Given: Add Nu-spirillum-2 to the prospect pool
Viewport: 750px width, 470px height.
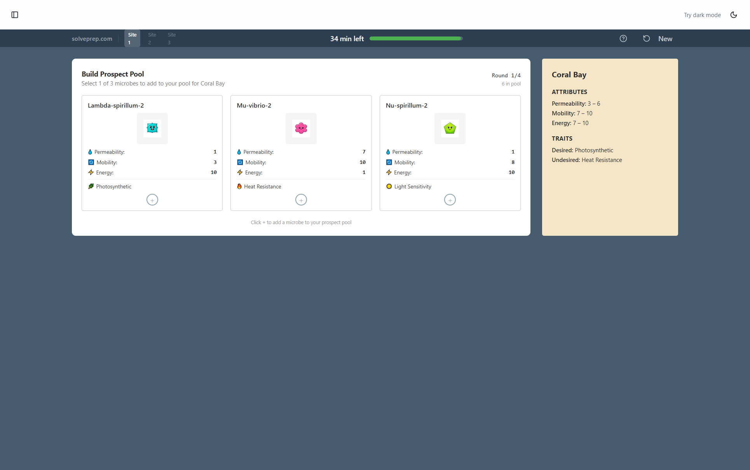Looking at the screenshot, I should (x=450, y=200).
